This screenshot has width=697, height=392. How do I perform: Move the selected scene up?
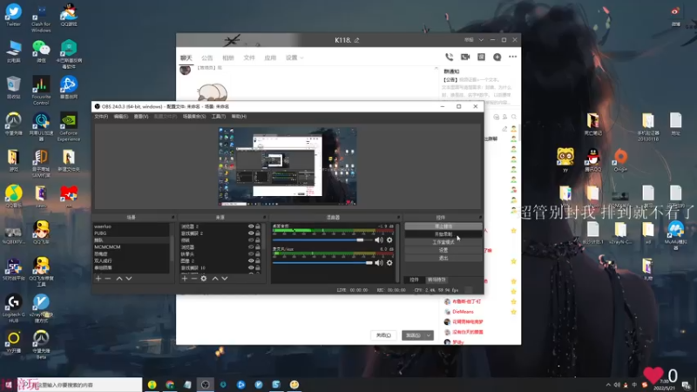[119, 278]
